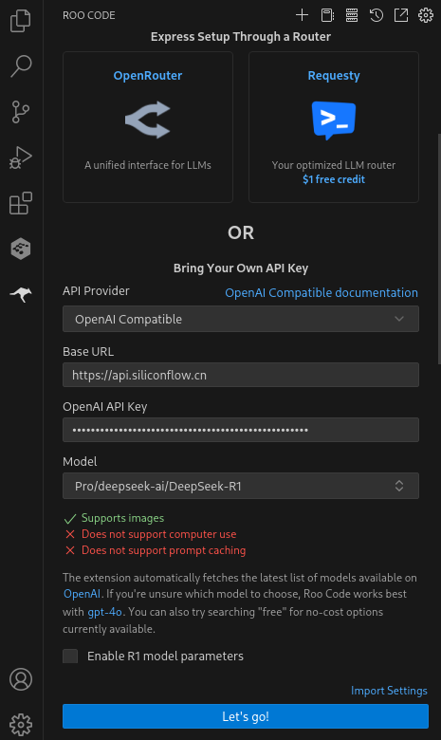Pop out Roo Code in editor icon
The height and width of the screenshot is (740, 441).
coord(401,15)
